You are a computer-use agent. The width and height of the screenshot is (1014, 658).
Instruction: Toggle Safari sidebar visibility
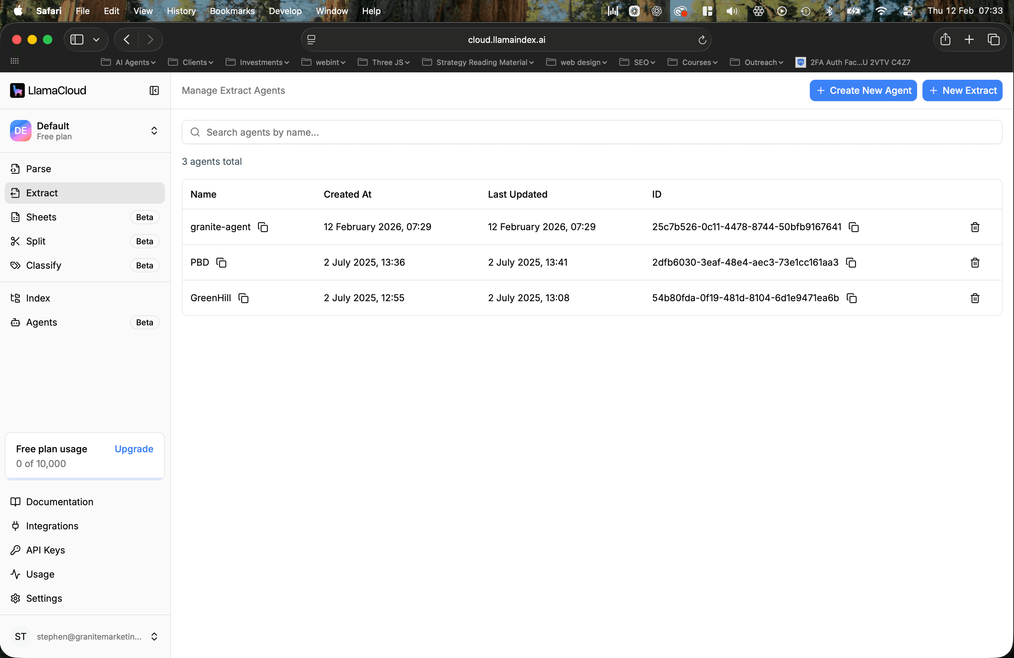tap(77, 40)
